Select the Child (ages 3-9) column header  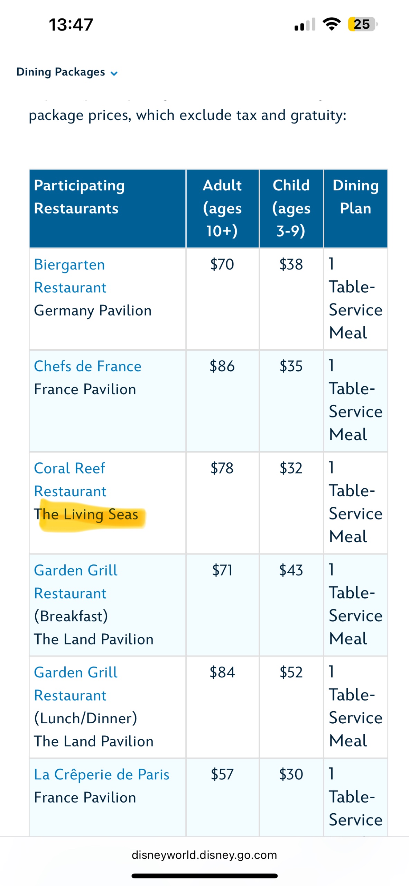[291, 208]
